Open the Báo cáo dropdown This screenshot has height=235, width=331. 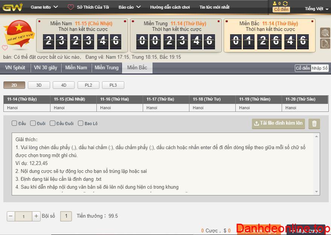(129, 7)
